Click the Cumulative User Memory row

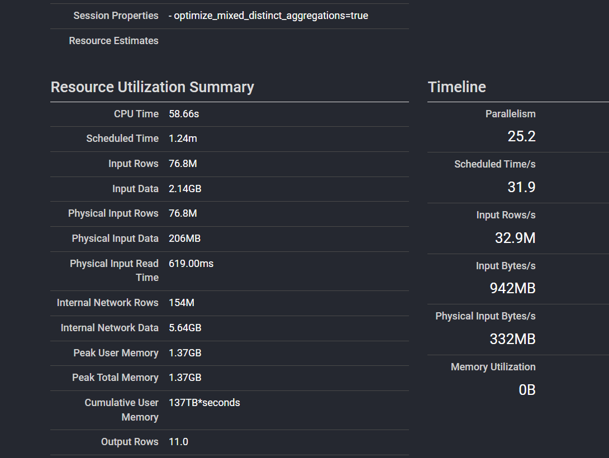click(x=204, y=402)
